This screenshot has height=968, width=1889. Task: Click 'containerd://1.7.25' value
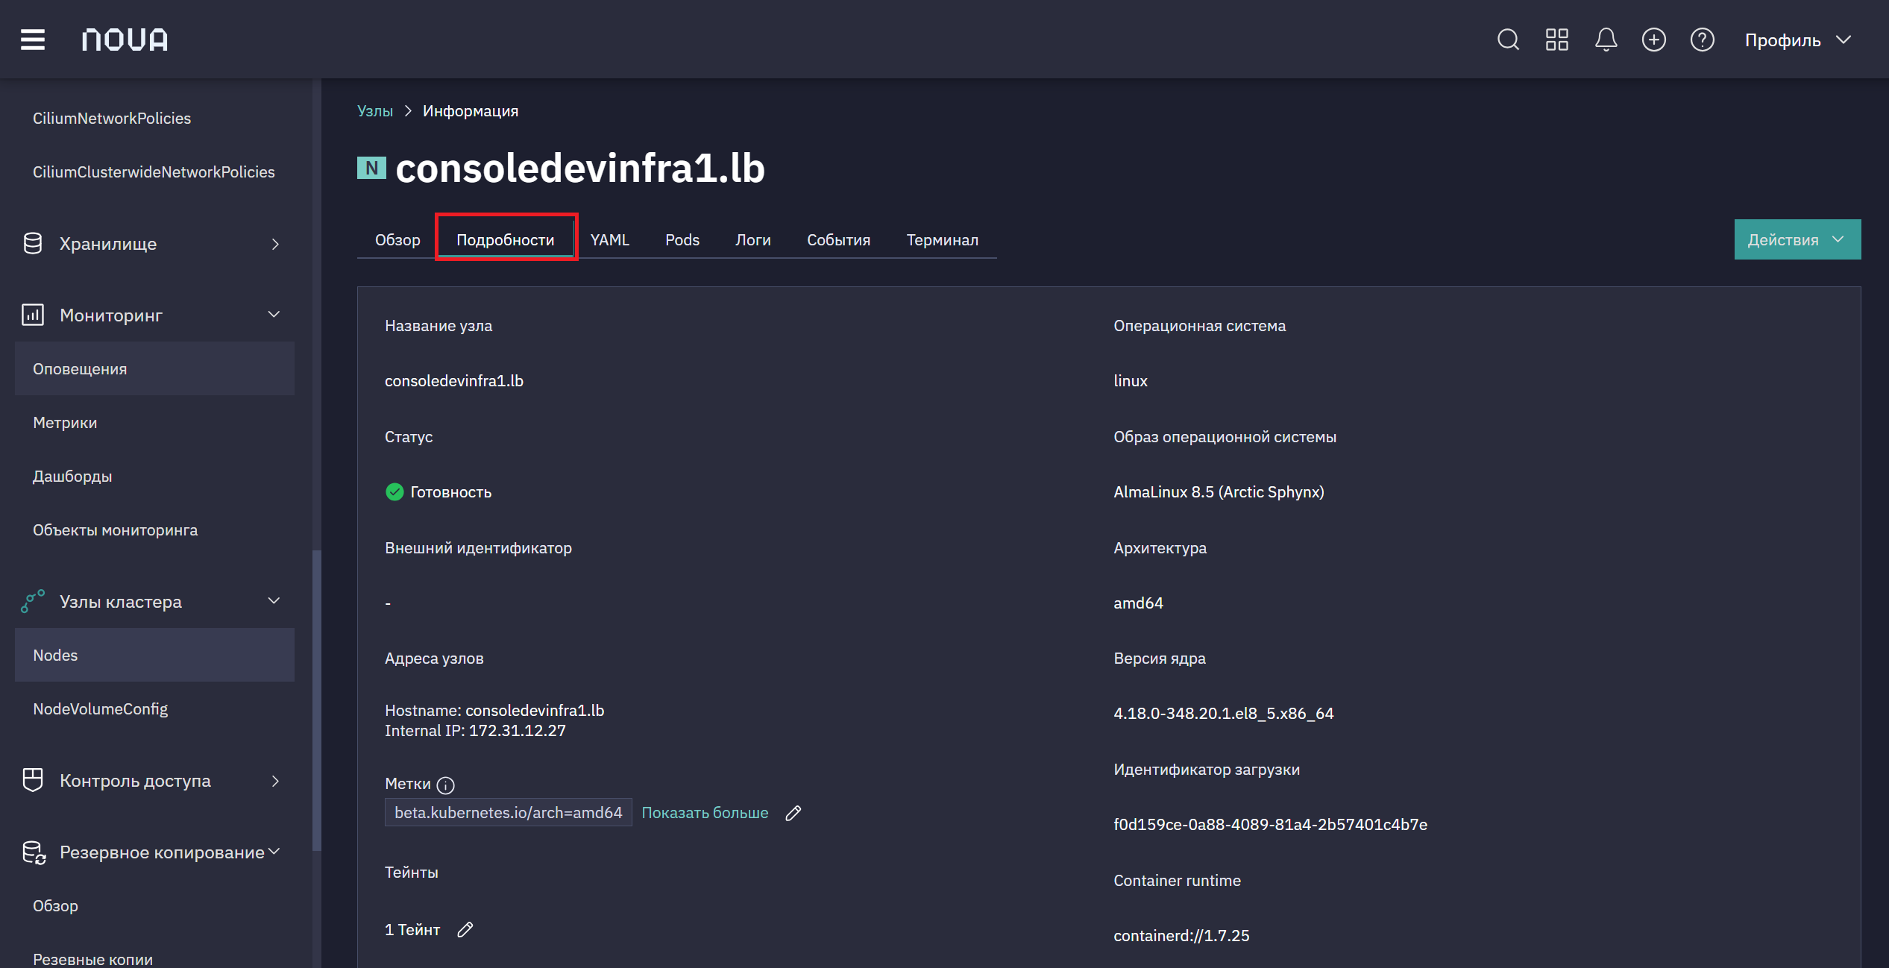pyautogui.click(x=1181, y=935)
